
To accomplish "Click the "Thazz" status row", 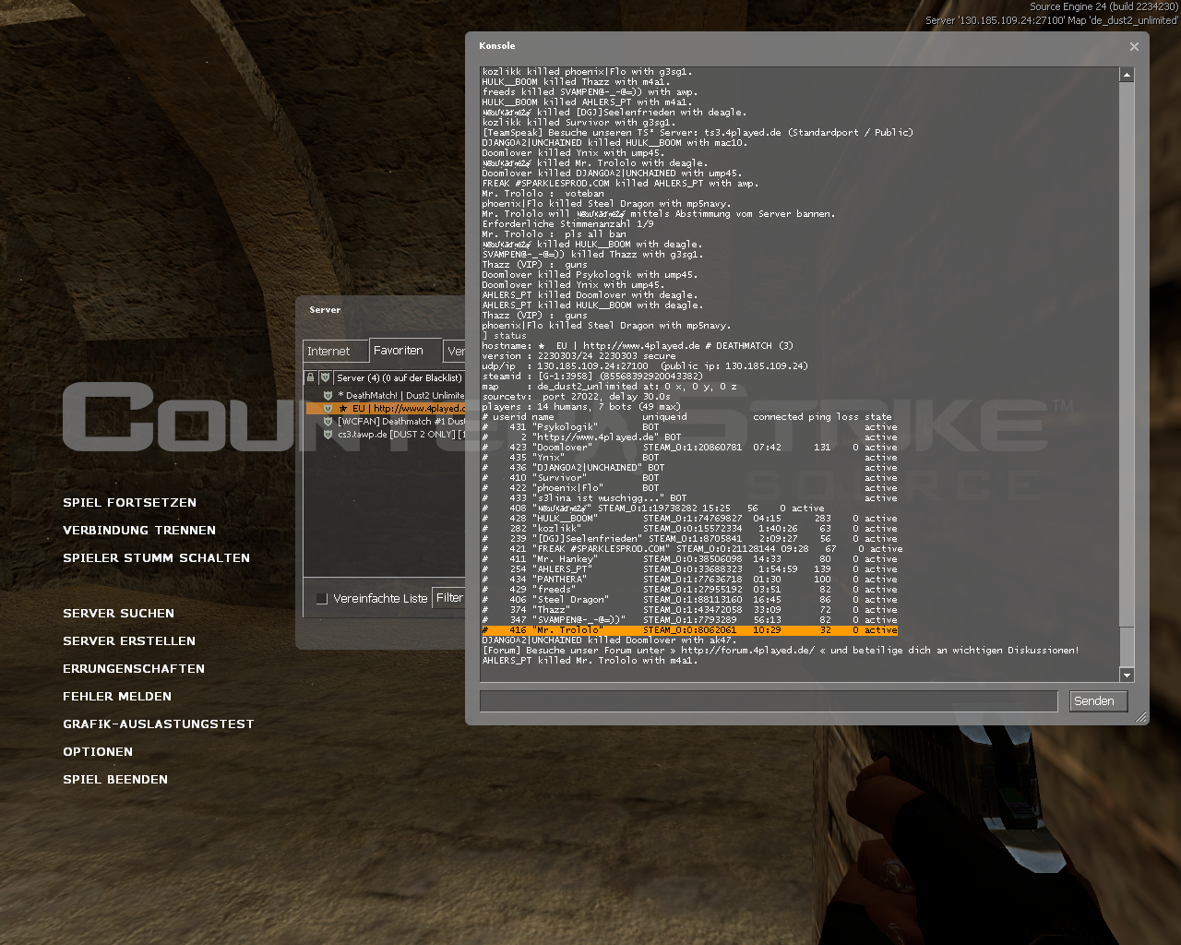I will (x=689, y=610).
